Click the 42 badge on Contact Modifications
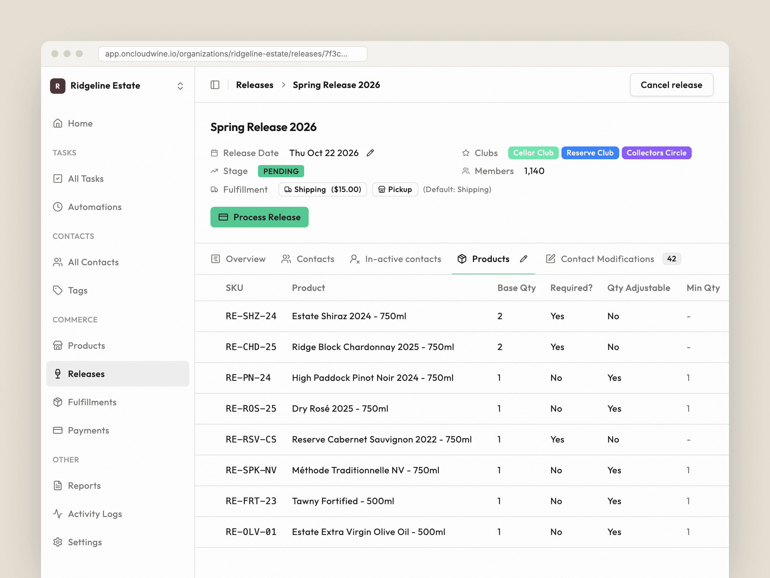The image size is (770, 578). tap(672, 259)
